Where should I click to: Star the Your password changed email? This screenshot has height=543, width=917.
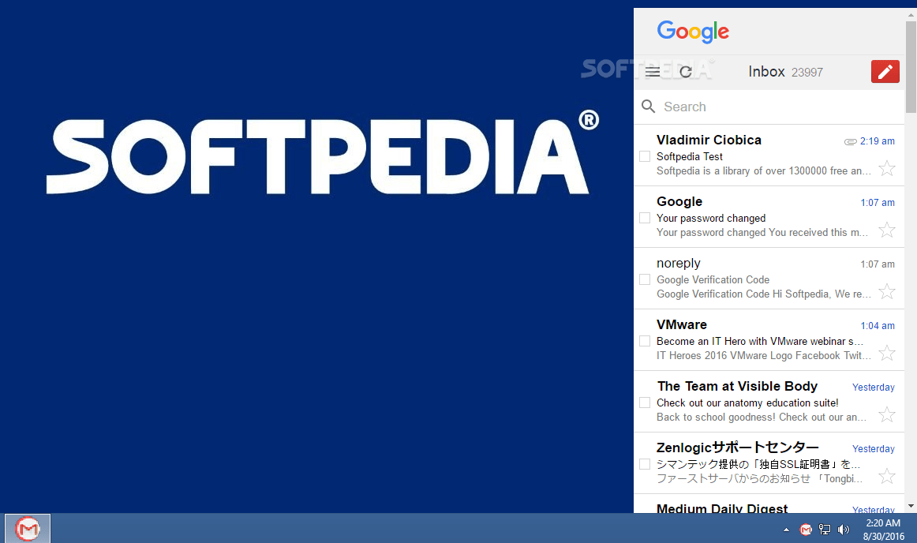[887, 230]
